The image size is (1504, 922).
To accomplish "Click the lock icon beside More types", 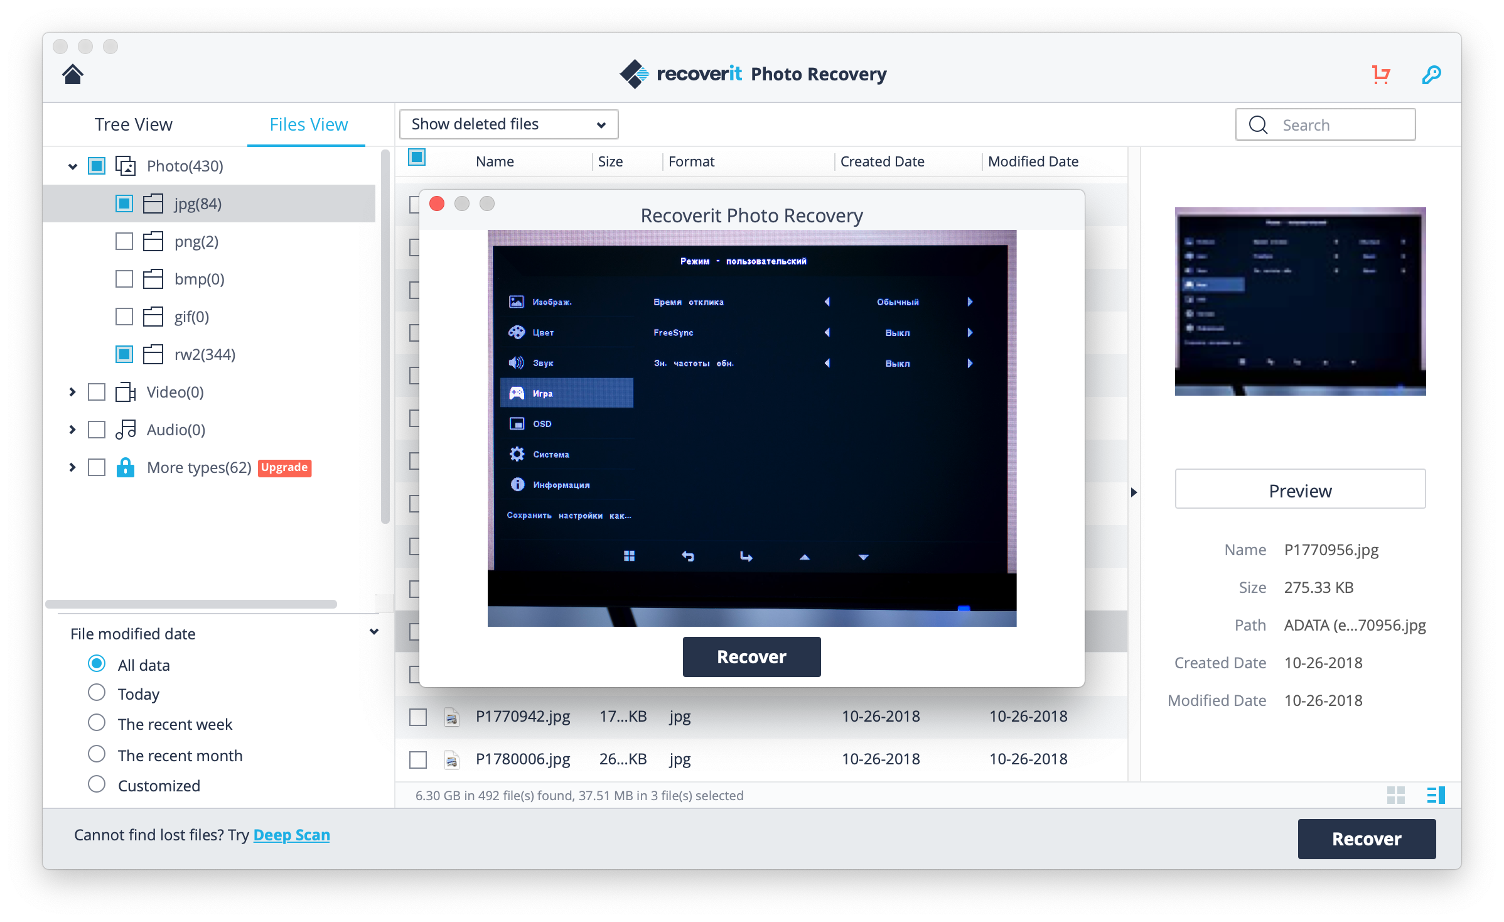I will (x=126, y=467).
